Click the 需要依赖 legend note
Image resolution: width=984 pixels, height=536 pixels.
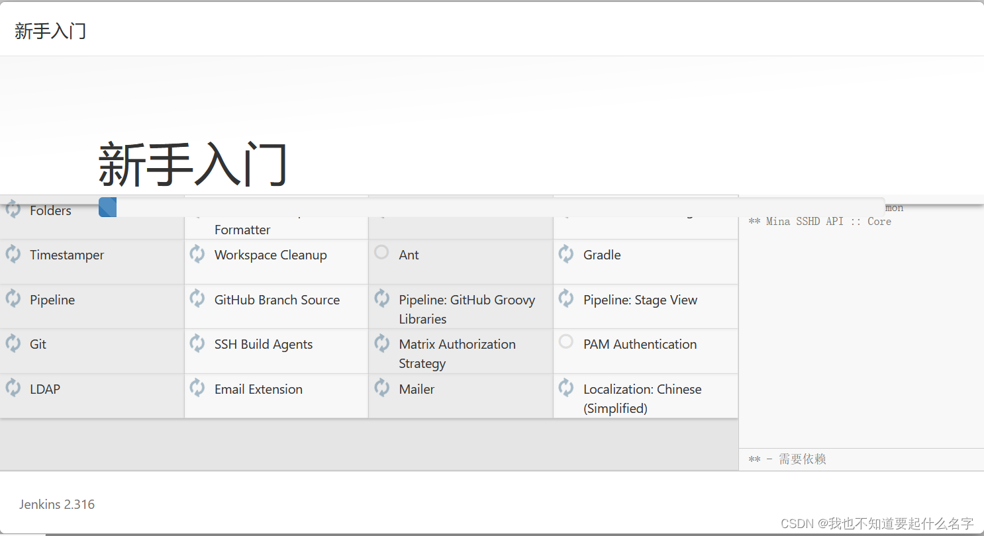(787, 459)
